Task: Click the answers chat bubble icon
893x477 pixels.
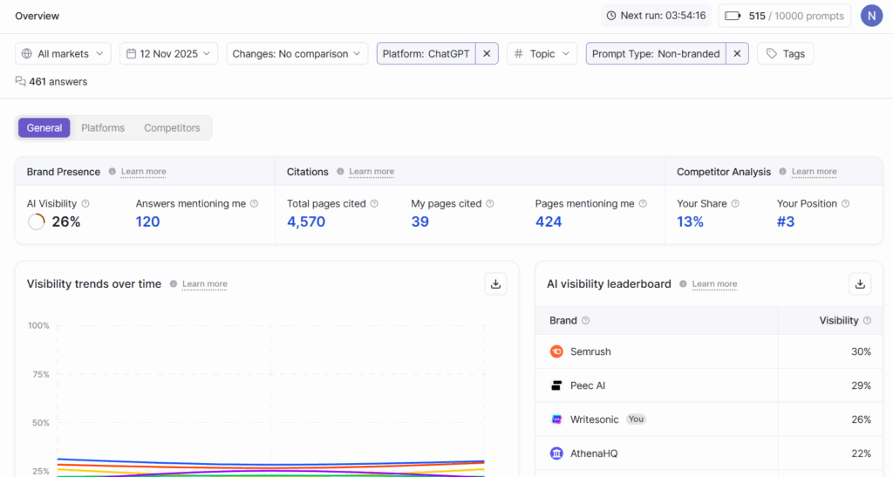Action: point(21,81)
